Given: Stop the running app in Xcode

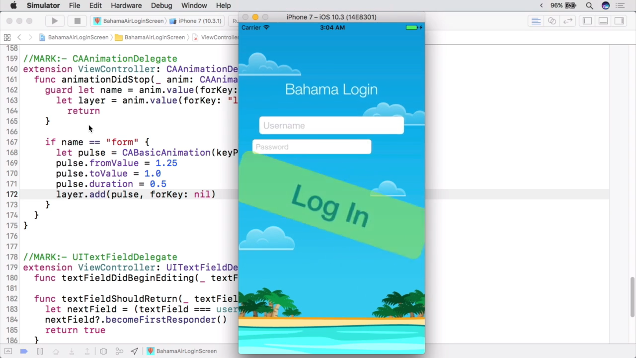Looking at the screenshot, I should click(77, 21).
